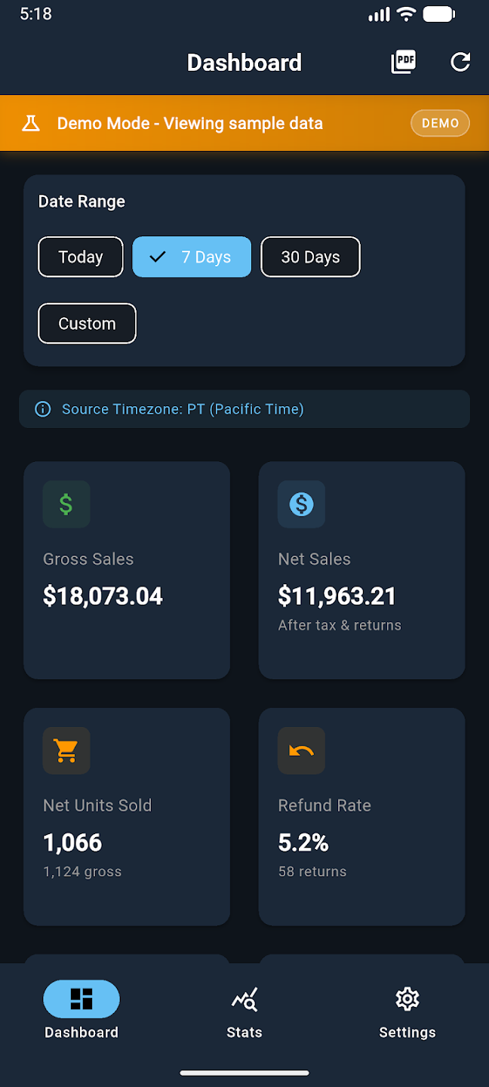
Task: Tap the Refund Rate percentage value
Action: pos(303,842)
